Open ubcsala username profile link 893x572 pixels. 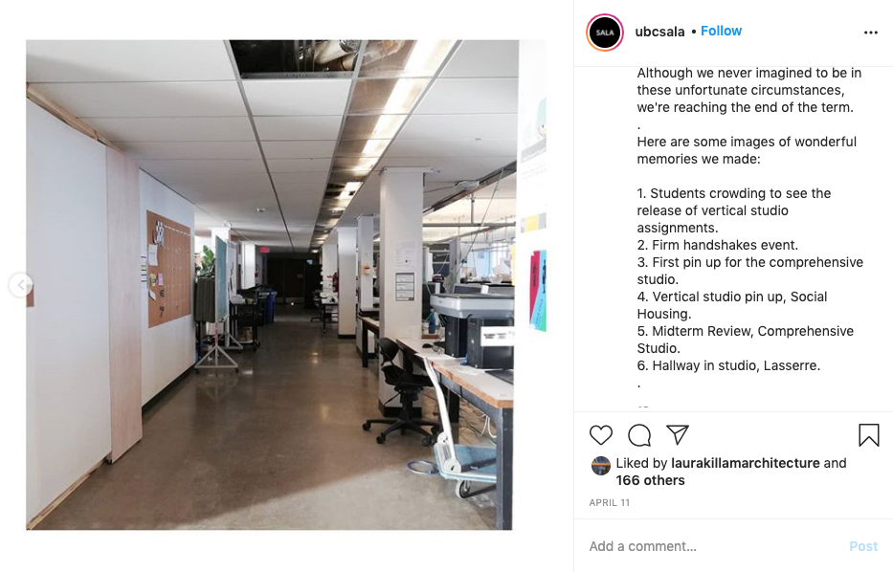pos(659,32)
